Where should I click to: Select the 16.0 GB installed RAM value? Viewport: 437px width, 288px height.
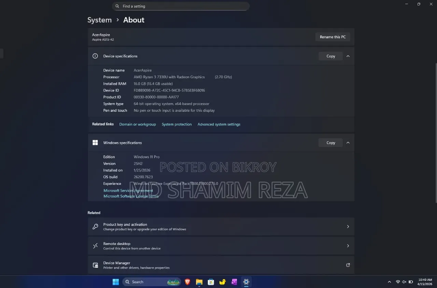pyautogui.click(x=153, y=84)
